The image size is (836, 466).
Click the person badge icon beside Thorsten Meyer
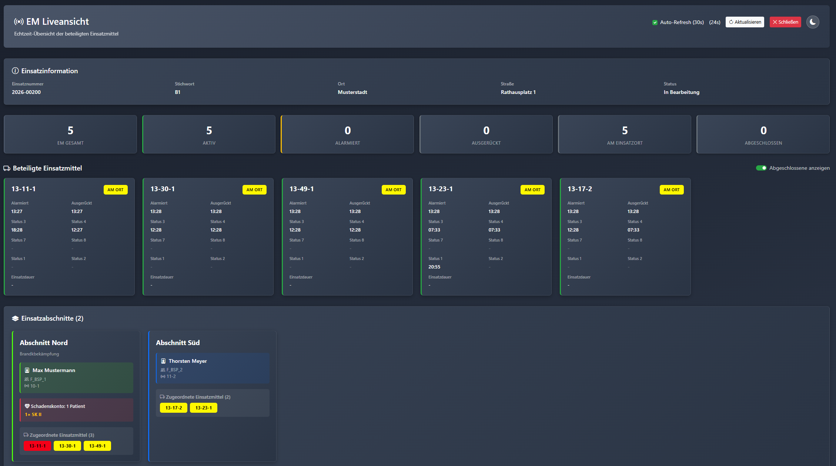click(x=163, y=361)
